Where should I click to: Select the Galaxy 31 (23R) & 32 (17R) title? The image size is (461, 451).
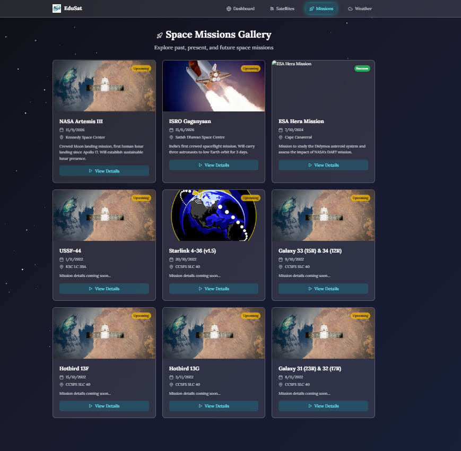tap(310, 369)
